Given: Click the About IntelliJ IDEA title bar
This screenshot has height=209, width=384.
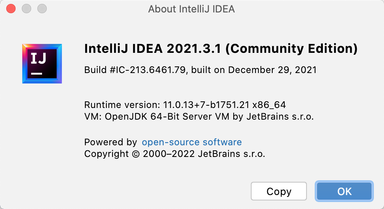Looking at the screenshot, I should [x=192, y=9].
